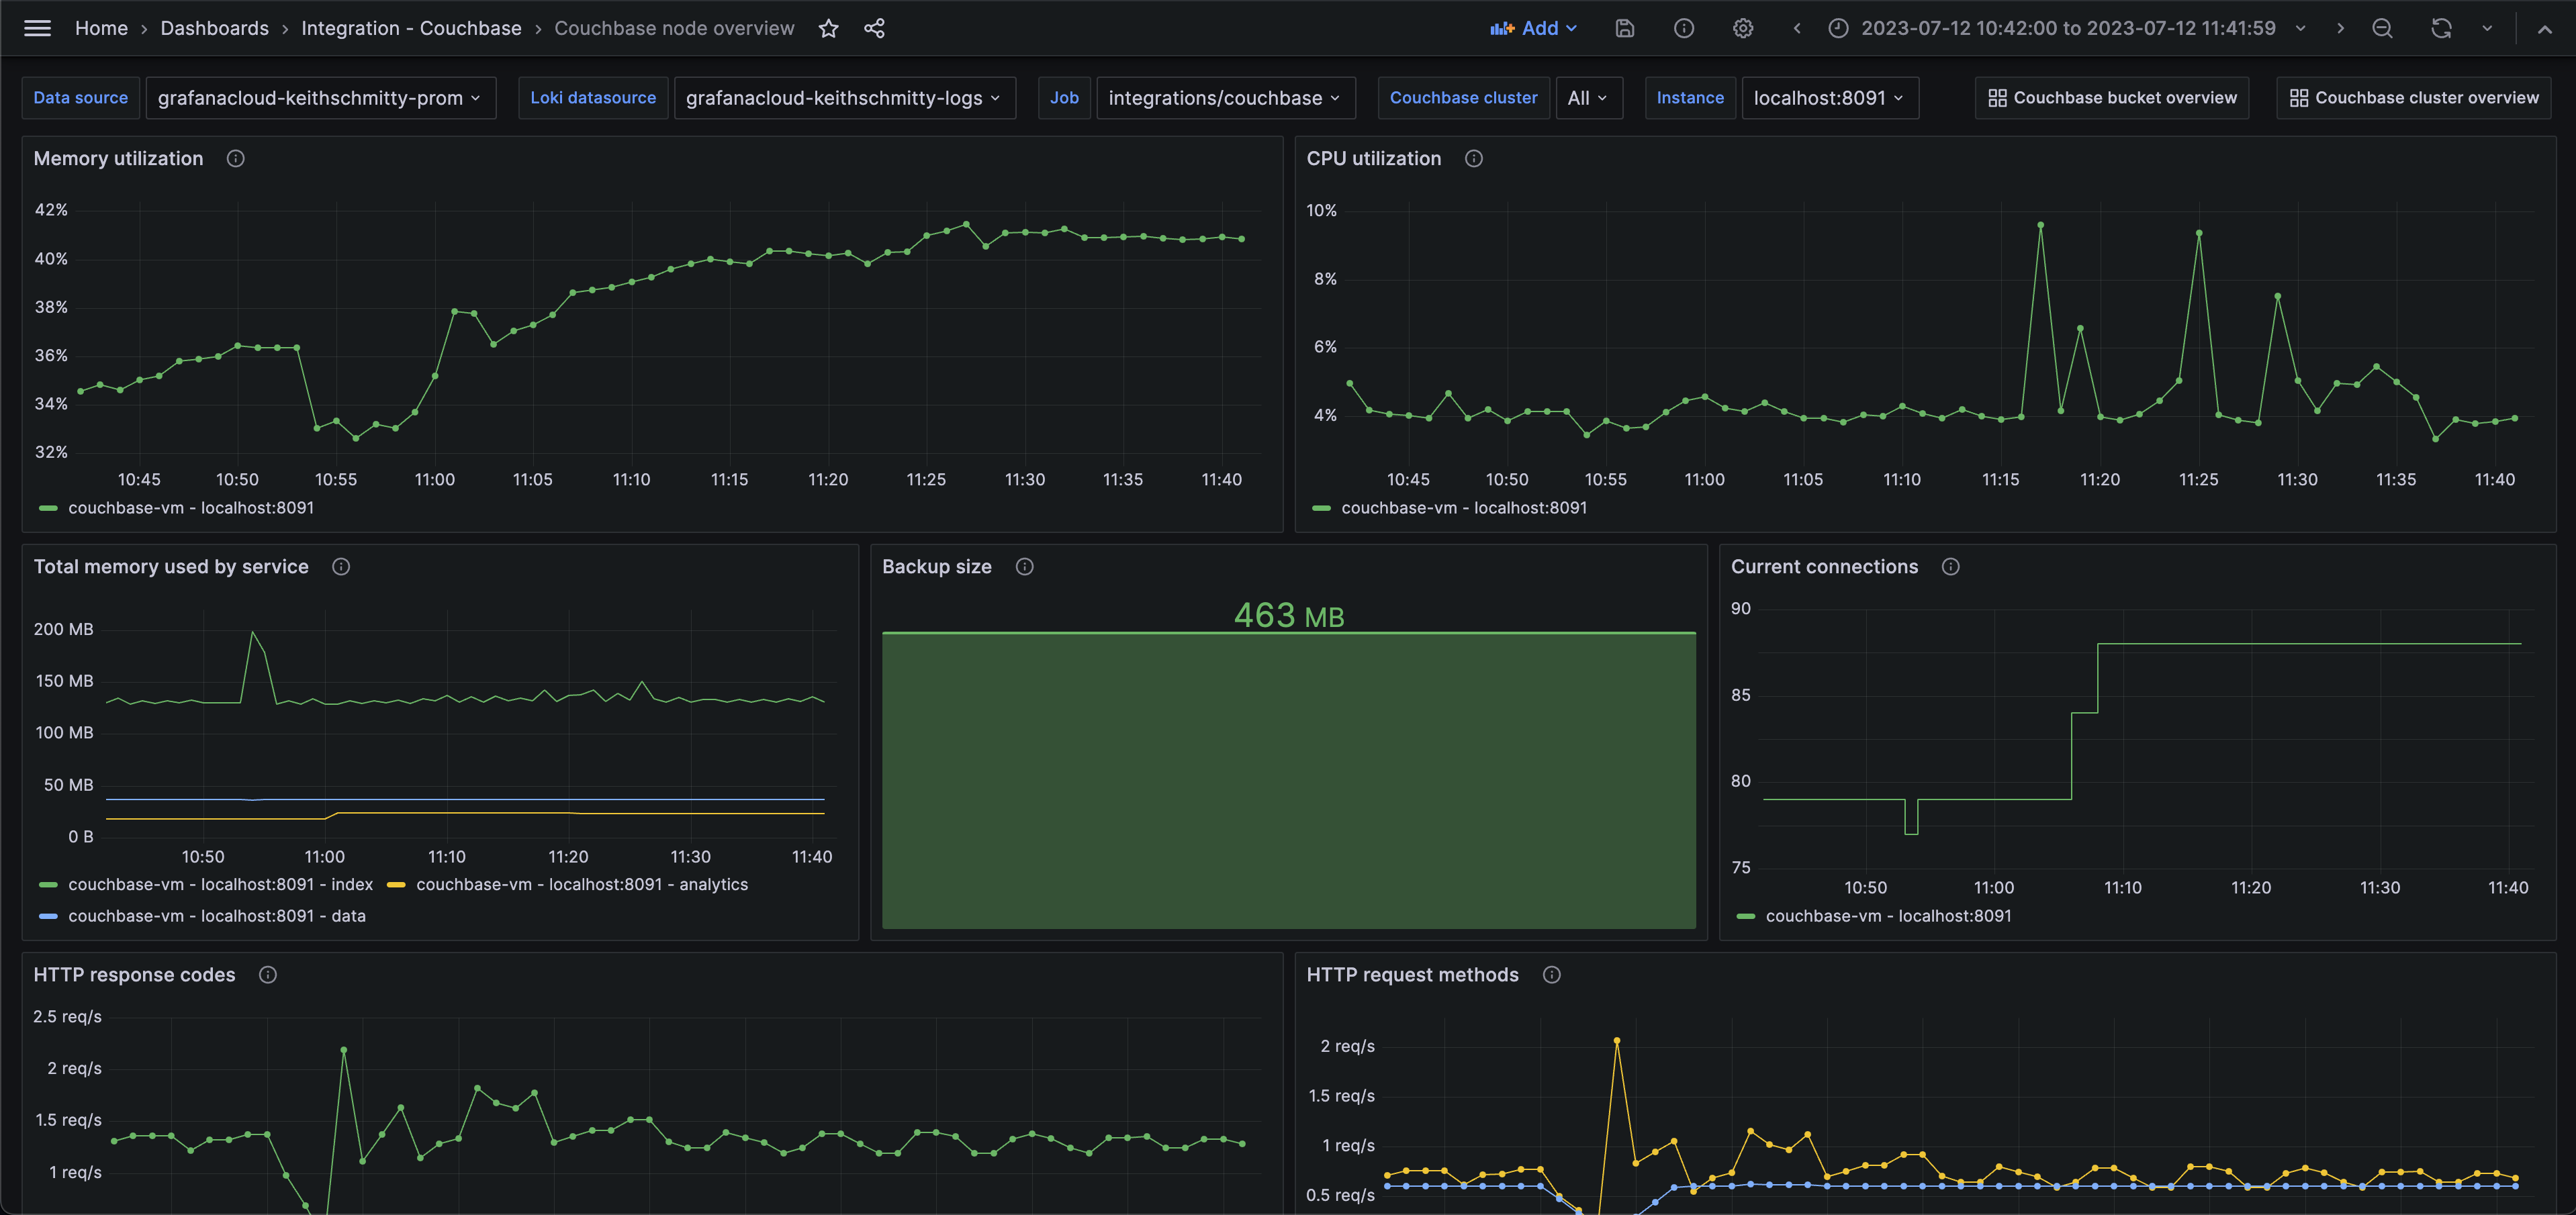Image resolution: width=2576 pixels, height=1215 pixels.
Task: Open the share dashboard icon
Action: pos(874,28)
